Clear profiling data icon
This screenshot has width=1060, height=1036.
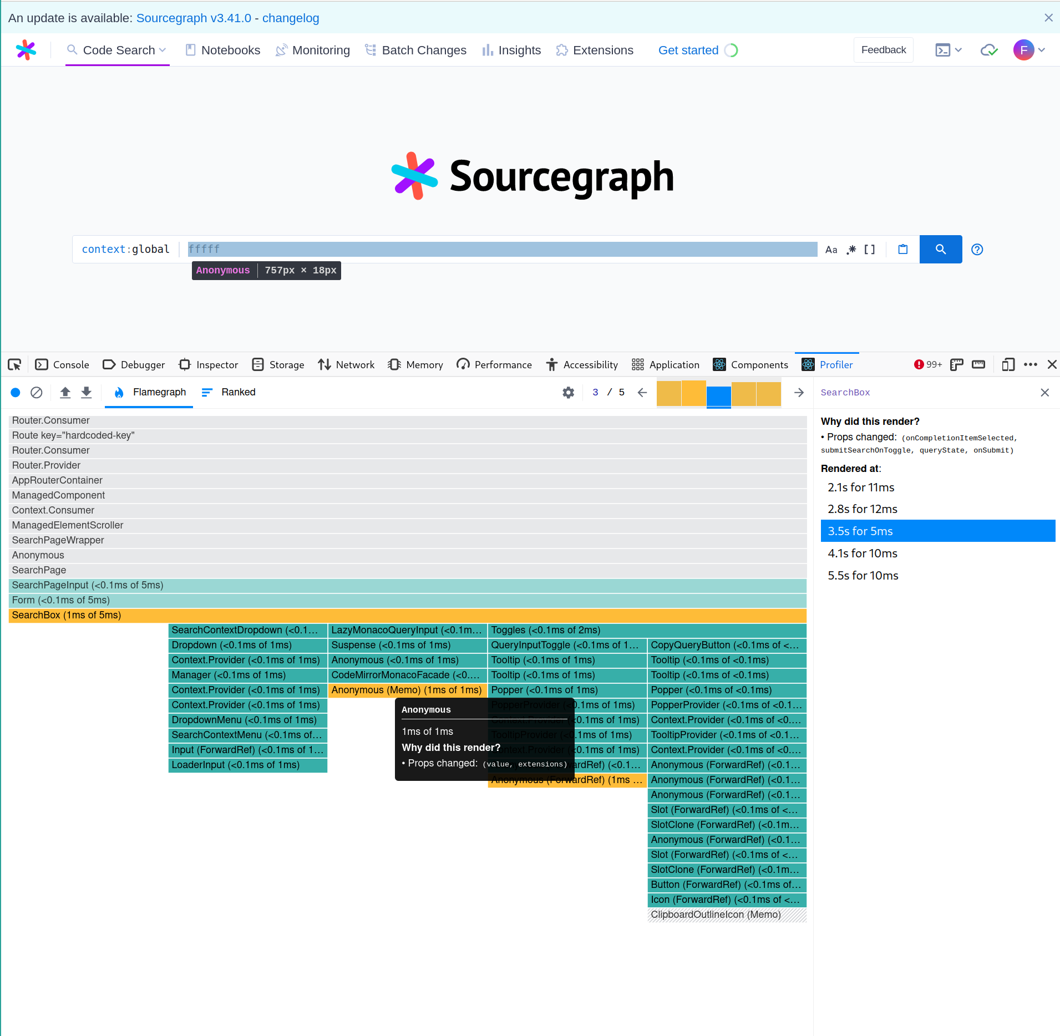(37, 393)
